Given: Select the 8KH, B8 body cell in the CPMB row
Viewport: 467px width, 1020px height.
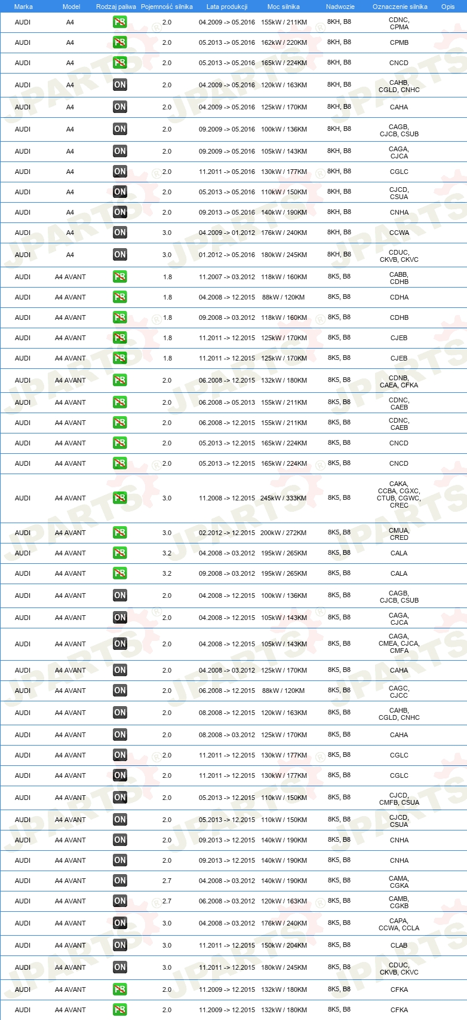Looking at the screenshot, I should point(339,42).
